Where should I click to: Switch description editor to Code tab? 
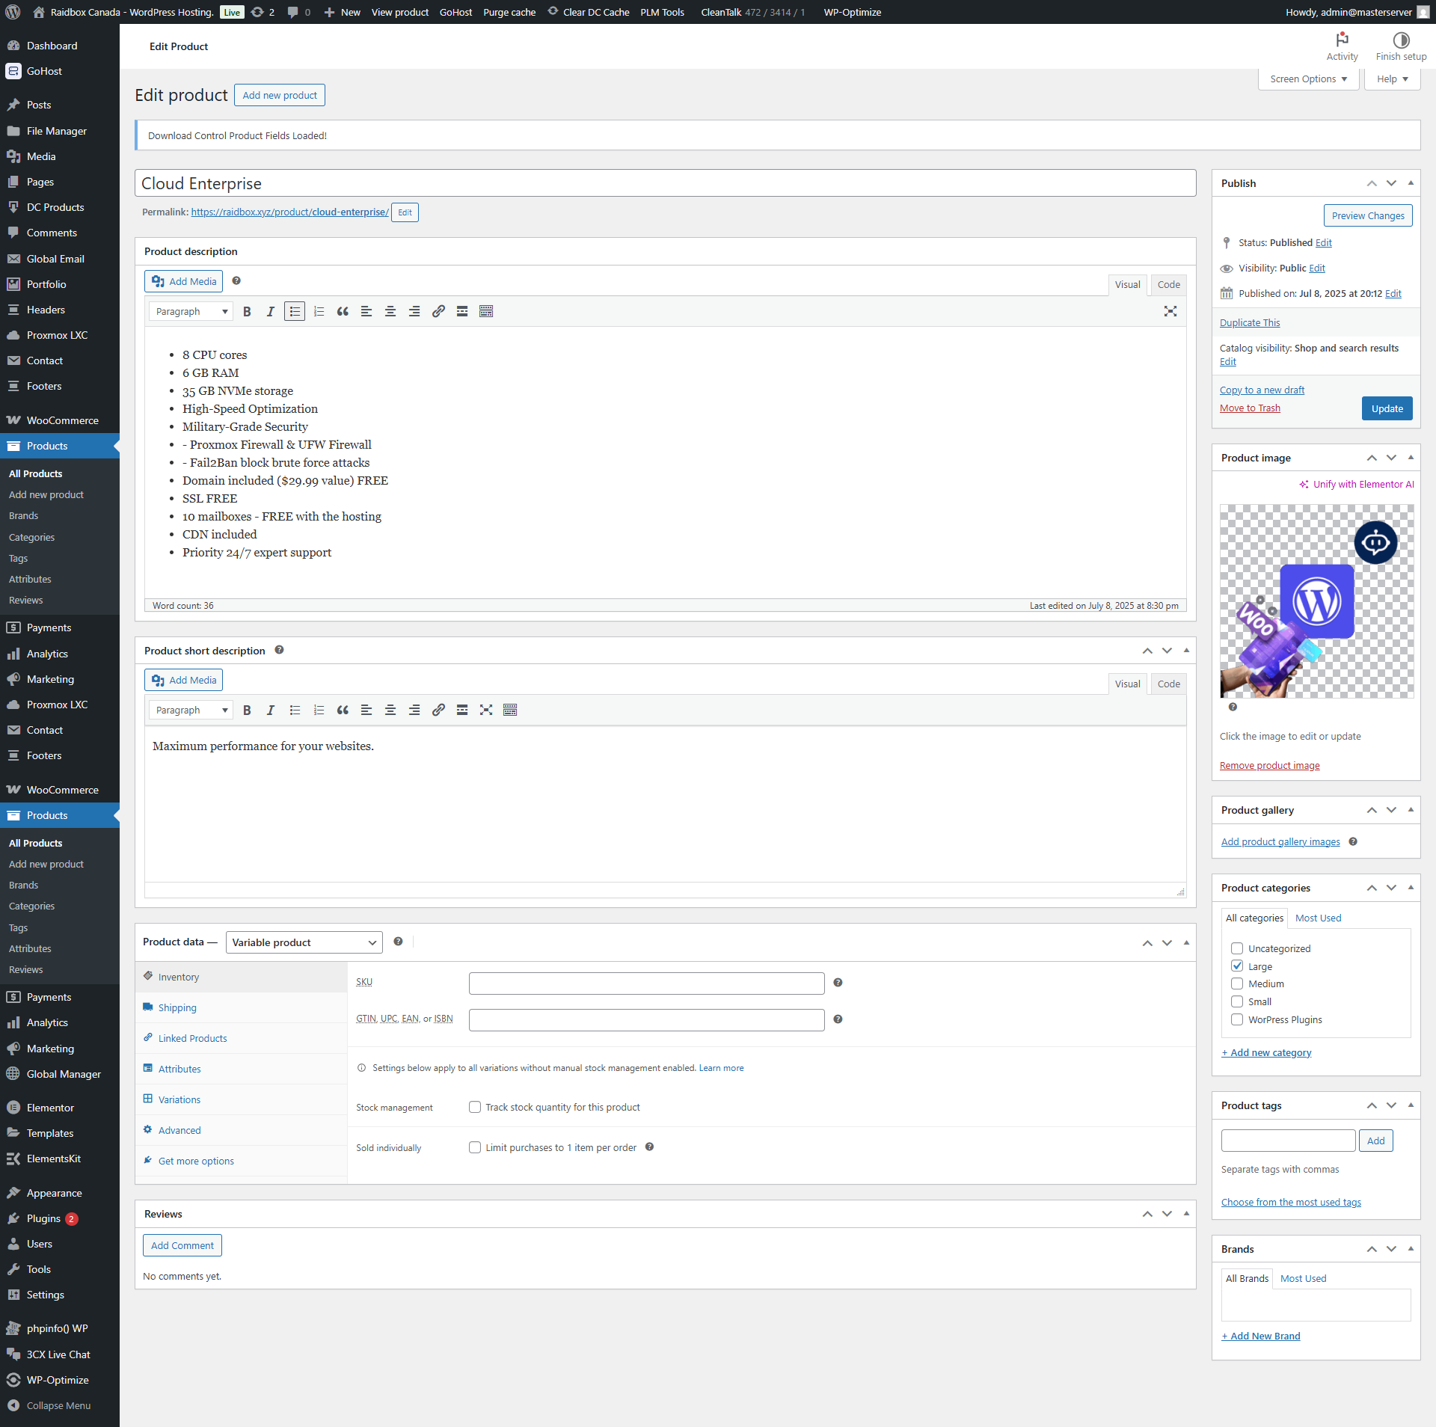pos(1168,284)
